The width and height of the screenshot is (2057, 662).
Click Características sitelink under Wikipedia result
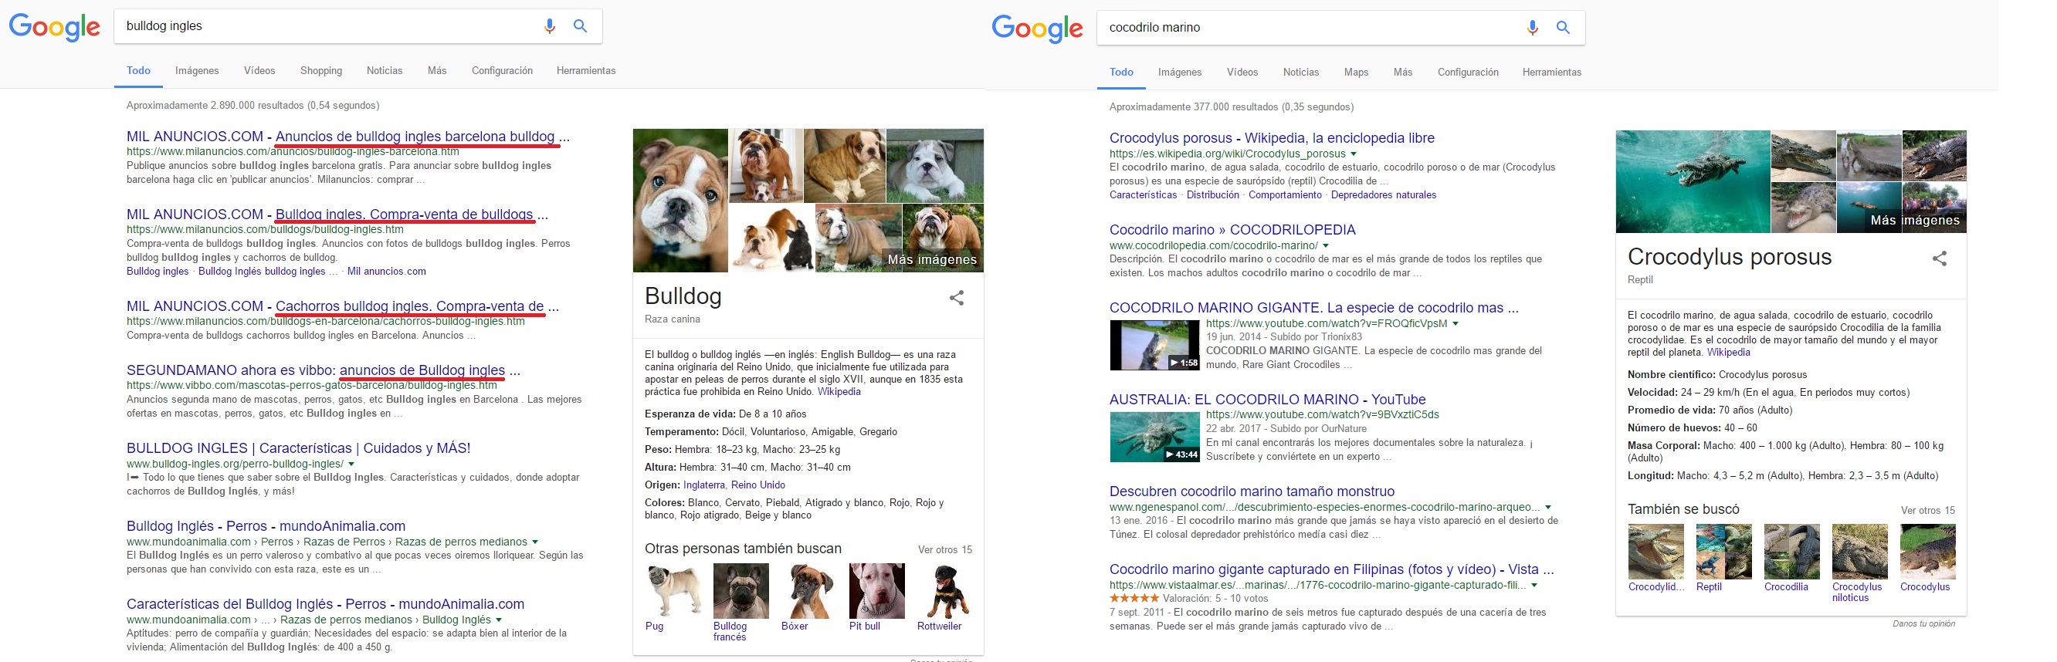tap(1143, 194)
